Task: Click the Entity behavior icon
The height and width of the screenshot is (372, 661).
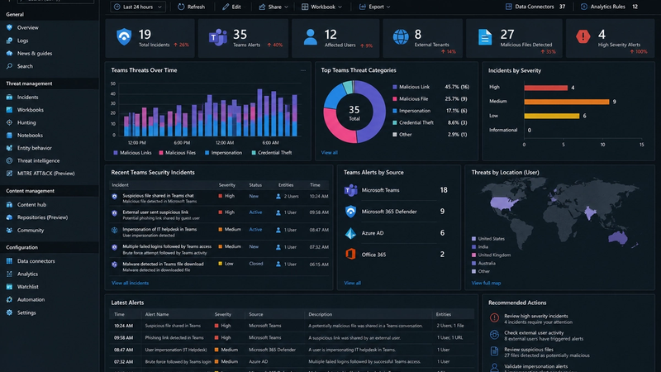Action: click(9, 148)
